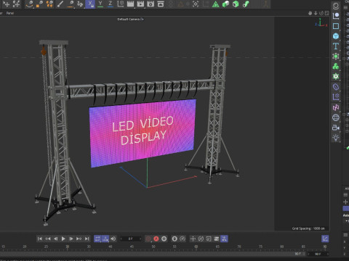Screen dimensions: 349x261
Task: Click the green triangle polygon icon
Action: (x=215, y=4)
